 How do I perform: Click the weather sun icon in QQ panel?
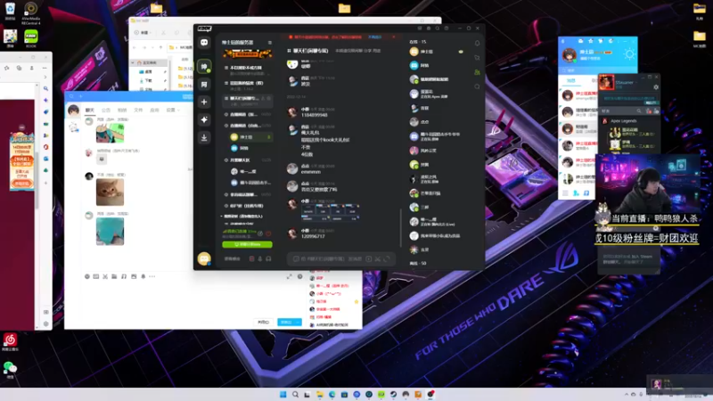tap(629, 54)
